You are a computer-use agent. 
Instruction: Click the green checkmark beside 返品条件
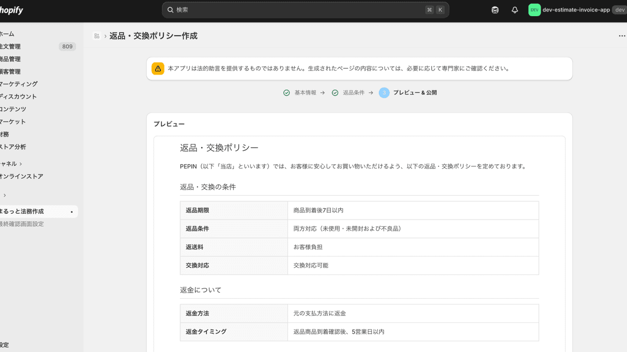click(335, 92)
